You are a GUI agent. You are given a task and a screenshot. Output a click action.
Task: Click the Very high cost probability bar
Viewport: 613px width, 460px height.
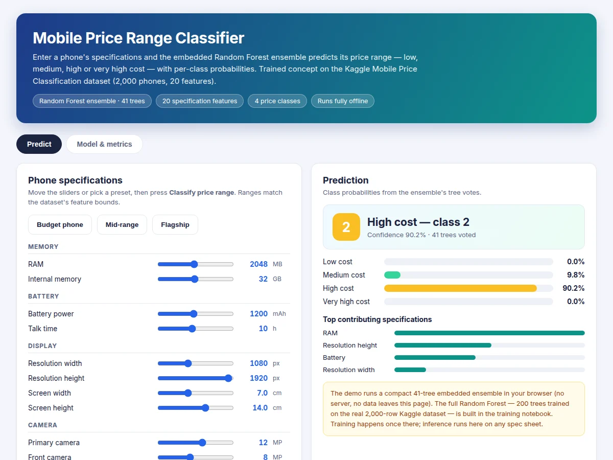pos(468,302)
